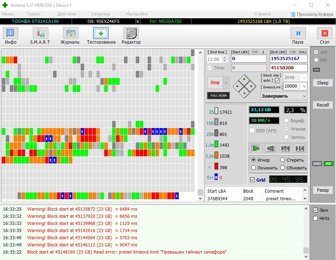The height and width of the screenshot is (260, 336).
Task: Enable the DDD (API) checkbox
Action: point(252,131)
